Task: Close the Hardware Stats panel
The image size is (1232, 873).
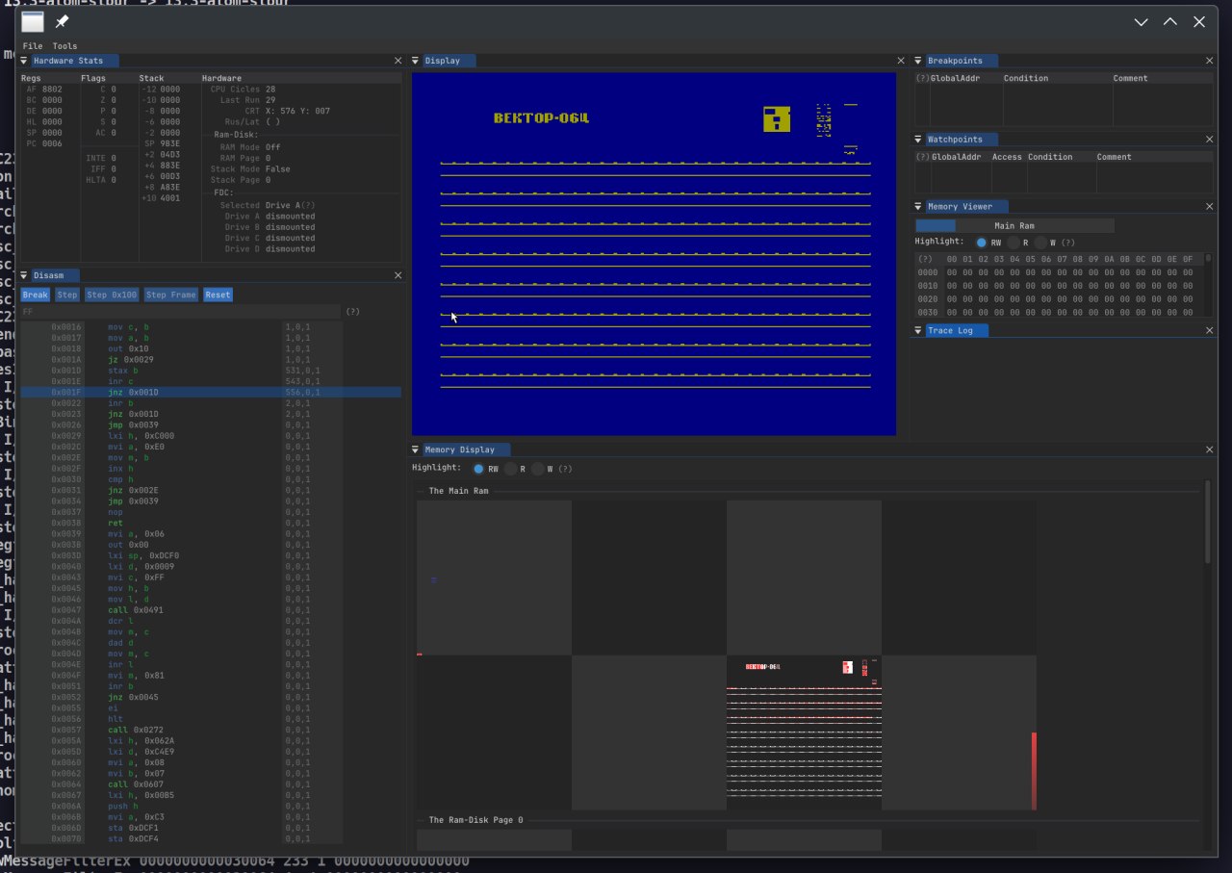Action: pos(398,61)
